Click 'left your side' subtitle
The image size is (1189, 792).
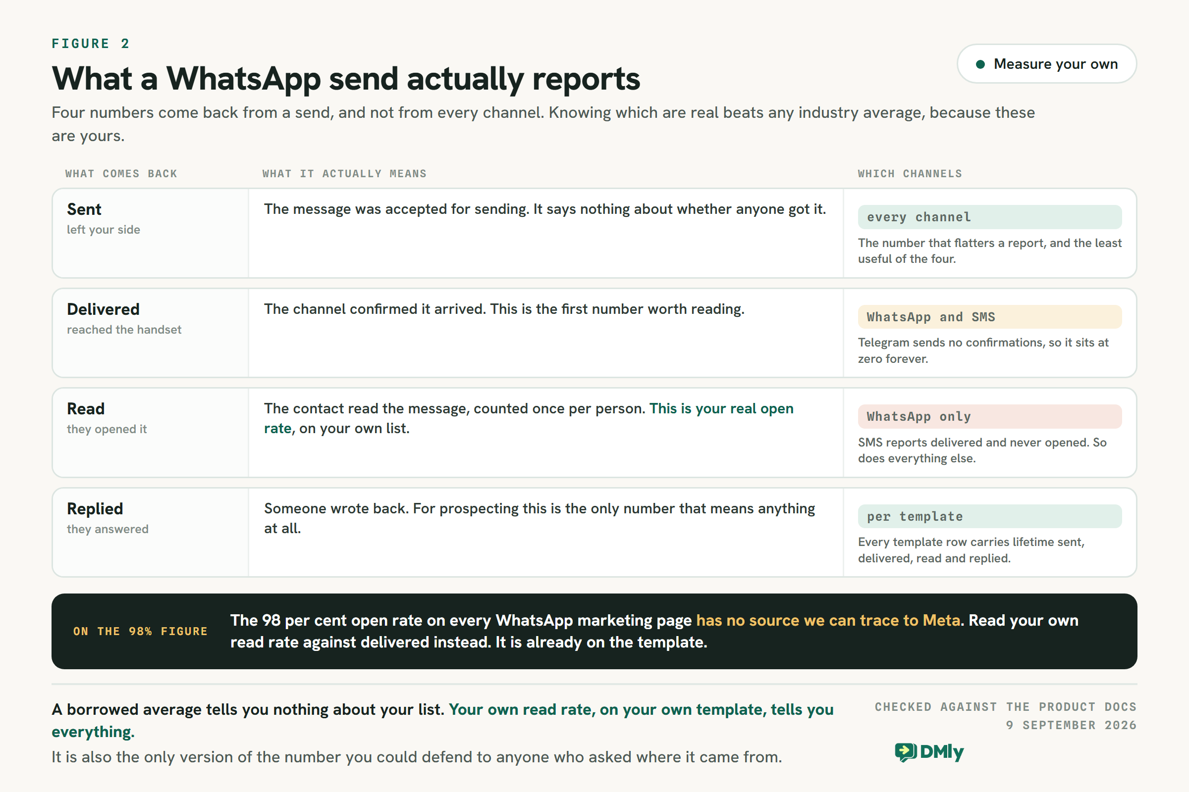point(103,230)
